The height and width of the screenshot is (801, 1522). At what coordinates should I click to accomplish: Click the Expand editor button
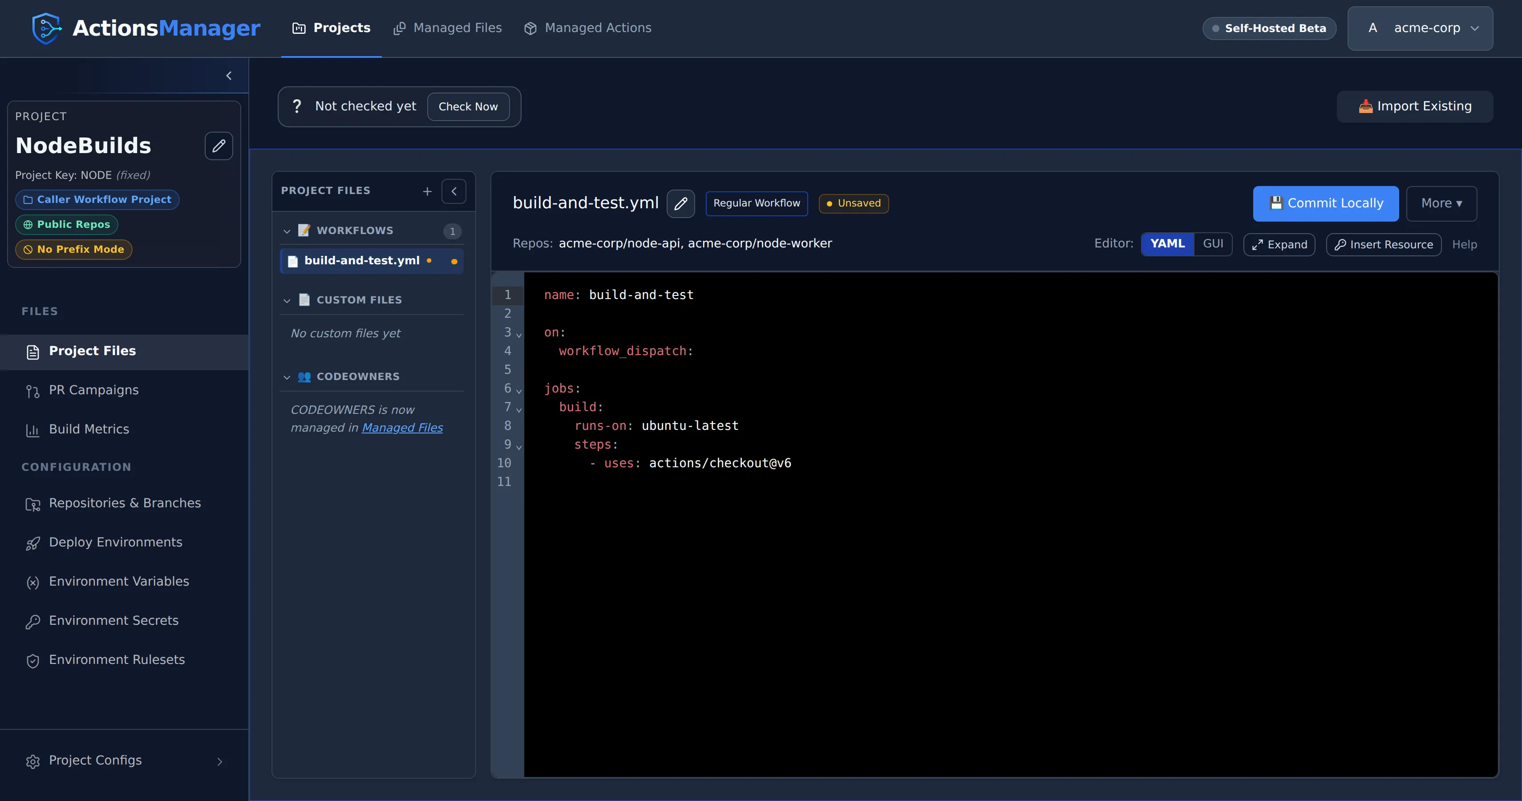point(1279,245)
